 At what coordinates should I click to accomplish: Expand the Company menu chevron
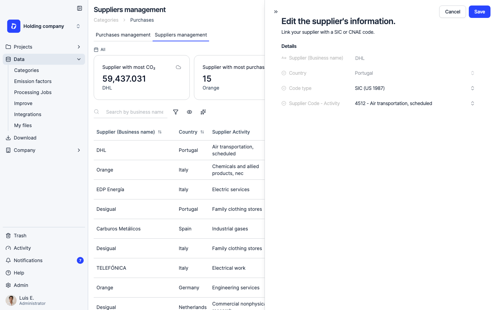click(79, 150)
